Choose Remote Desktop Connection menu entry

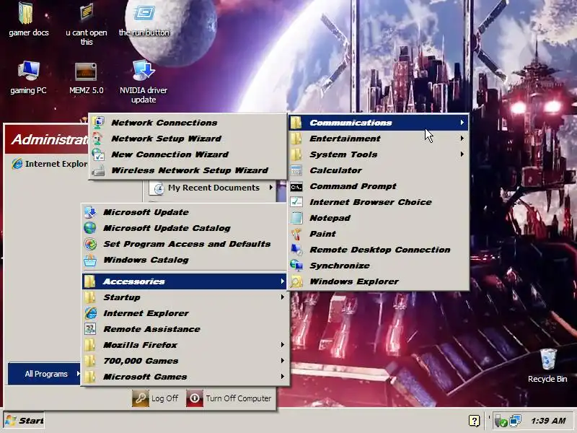coord(379,250)
